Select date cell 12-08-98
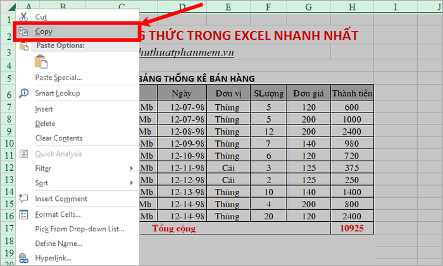This screenshot has width=443, height=266. click(x=182, y=131)
